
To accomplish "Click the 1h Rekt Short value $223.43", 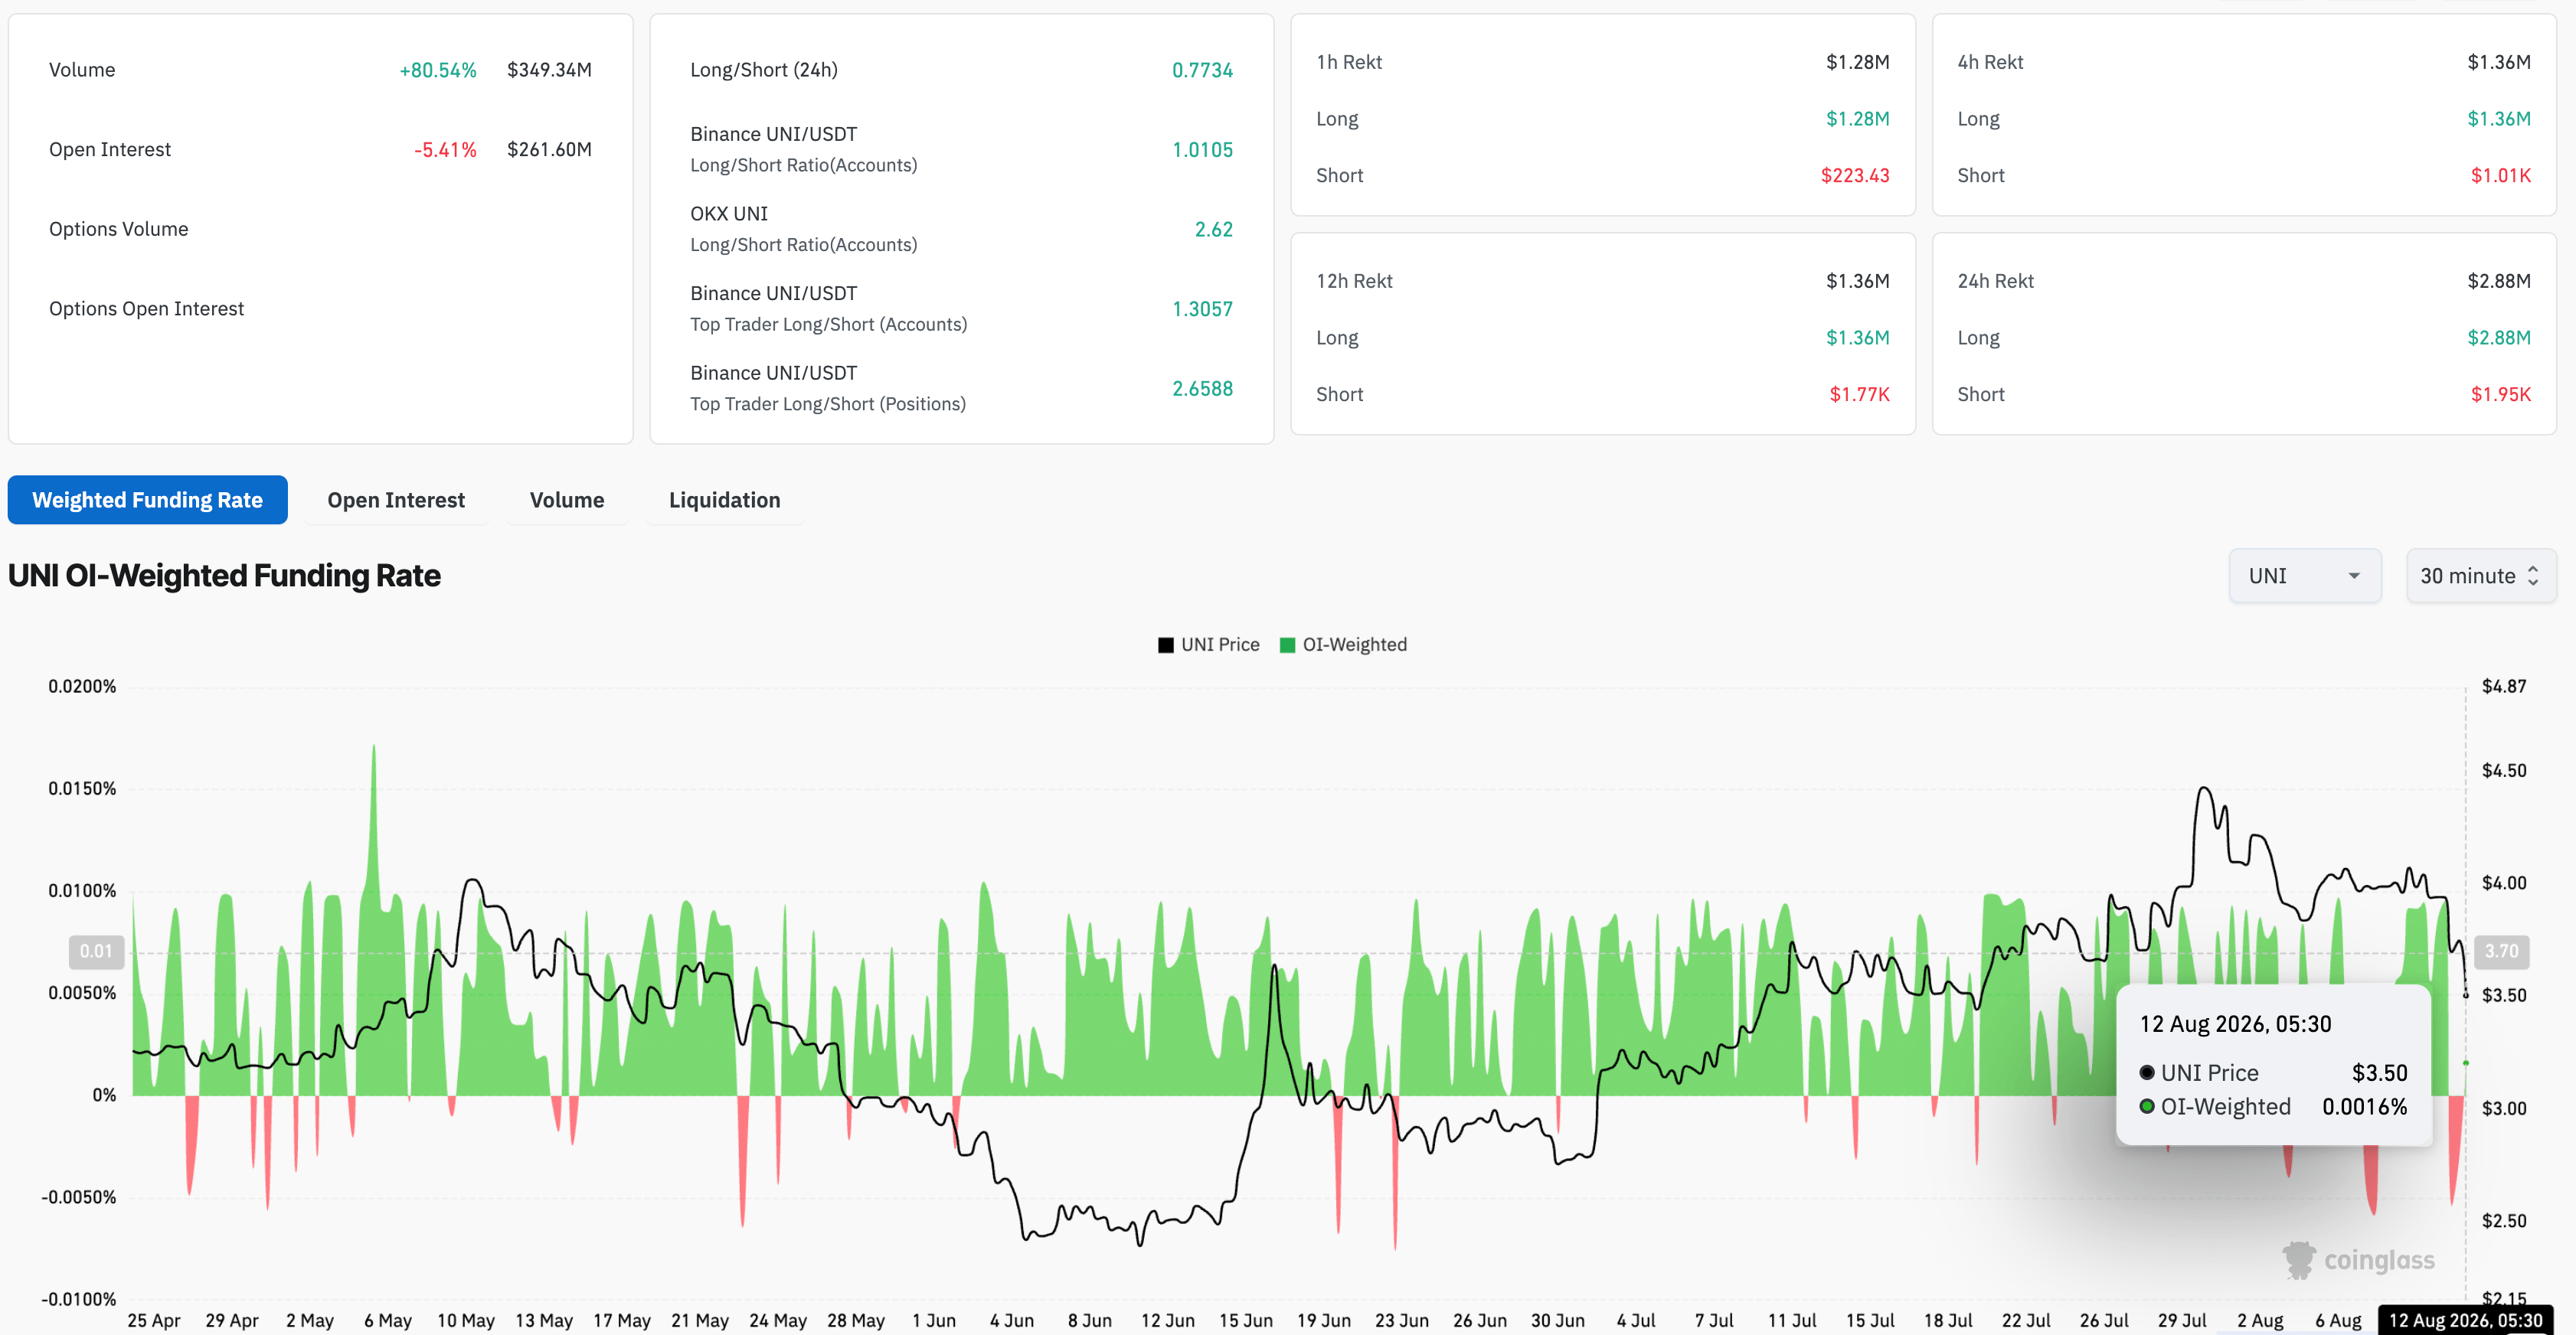I will click(1855, 176).
